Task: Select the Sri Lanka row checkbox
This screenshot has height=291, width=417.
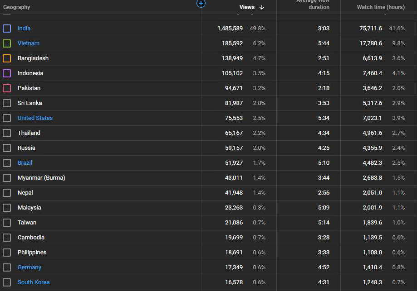Action: tap(7, 103)
